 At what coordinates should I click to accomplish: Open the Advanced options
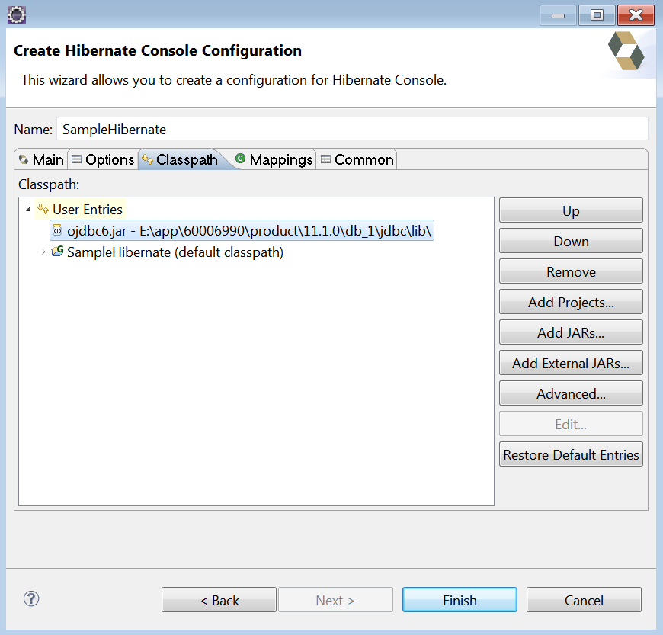pyautogui.click(x=570, y=393)
